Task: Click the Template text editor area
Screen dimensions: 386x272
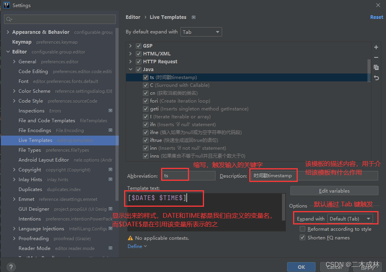Action: (x=206, y=212)
